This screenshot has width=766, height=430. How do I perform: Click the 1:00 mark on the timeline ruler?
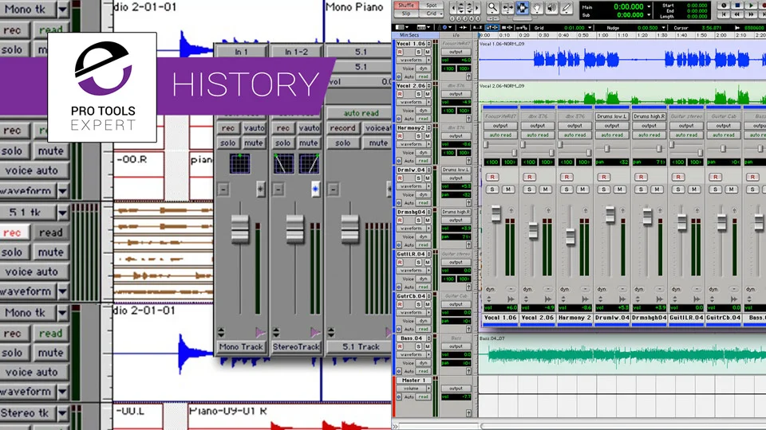tap(603, 35)
